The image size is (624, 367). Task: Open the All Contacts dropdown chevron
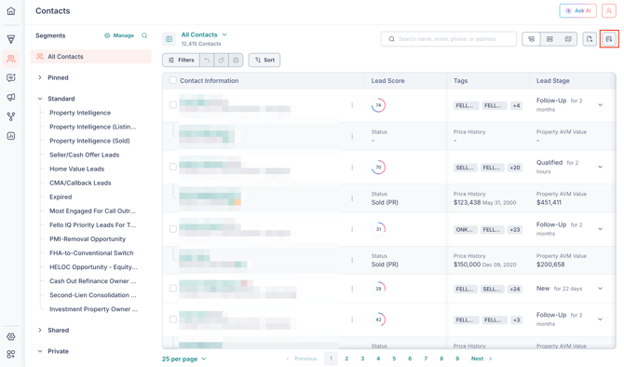point(224,34)
